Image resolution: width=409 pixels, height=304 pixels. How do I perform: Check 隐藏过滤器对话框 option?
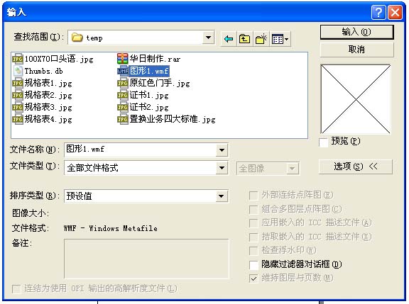253,265
